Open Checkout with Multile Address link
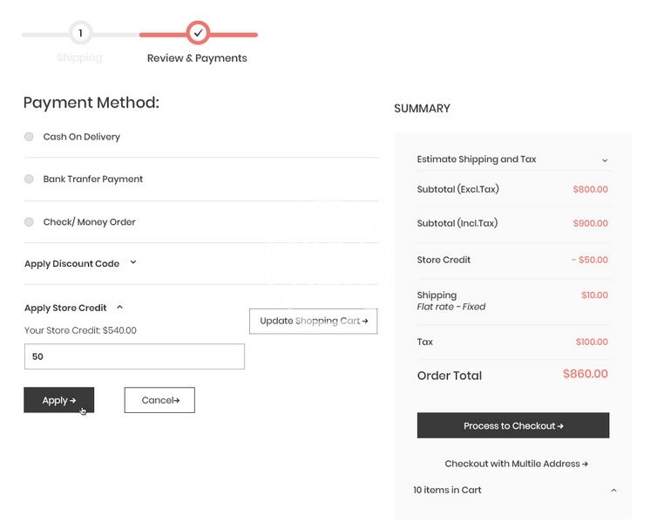 (x=516, y=464)
